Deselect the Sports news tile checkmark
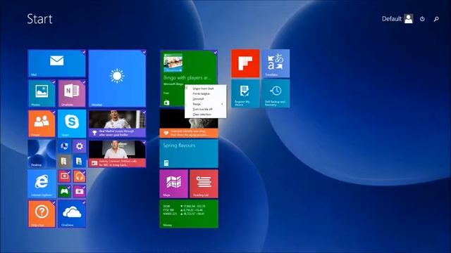The height and width of the screenshot is (253, 451). click(144, 112)
